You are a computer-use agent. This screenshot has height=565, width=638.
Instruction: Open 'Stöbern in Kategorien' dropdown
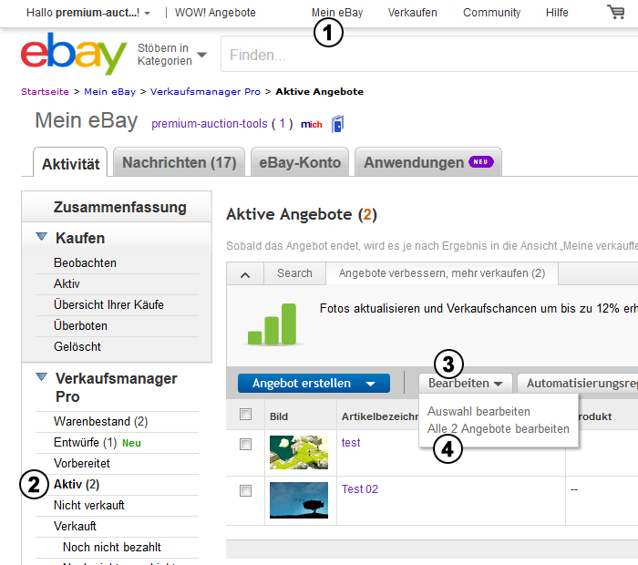pyautogui.click(x=172, y=54)
